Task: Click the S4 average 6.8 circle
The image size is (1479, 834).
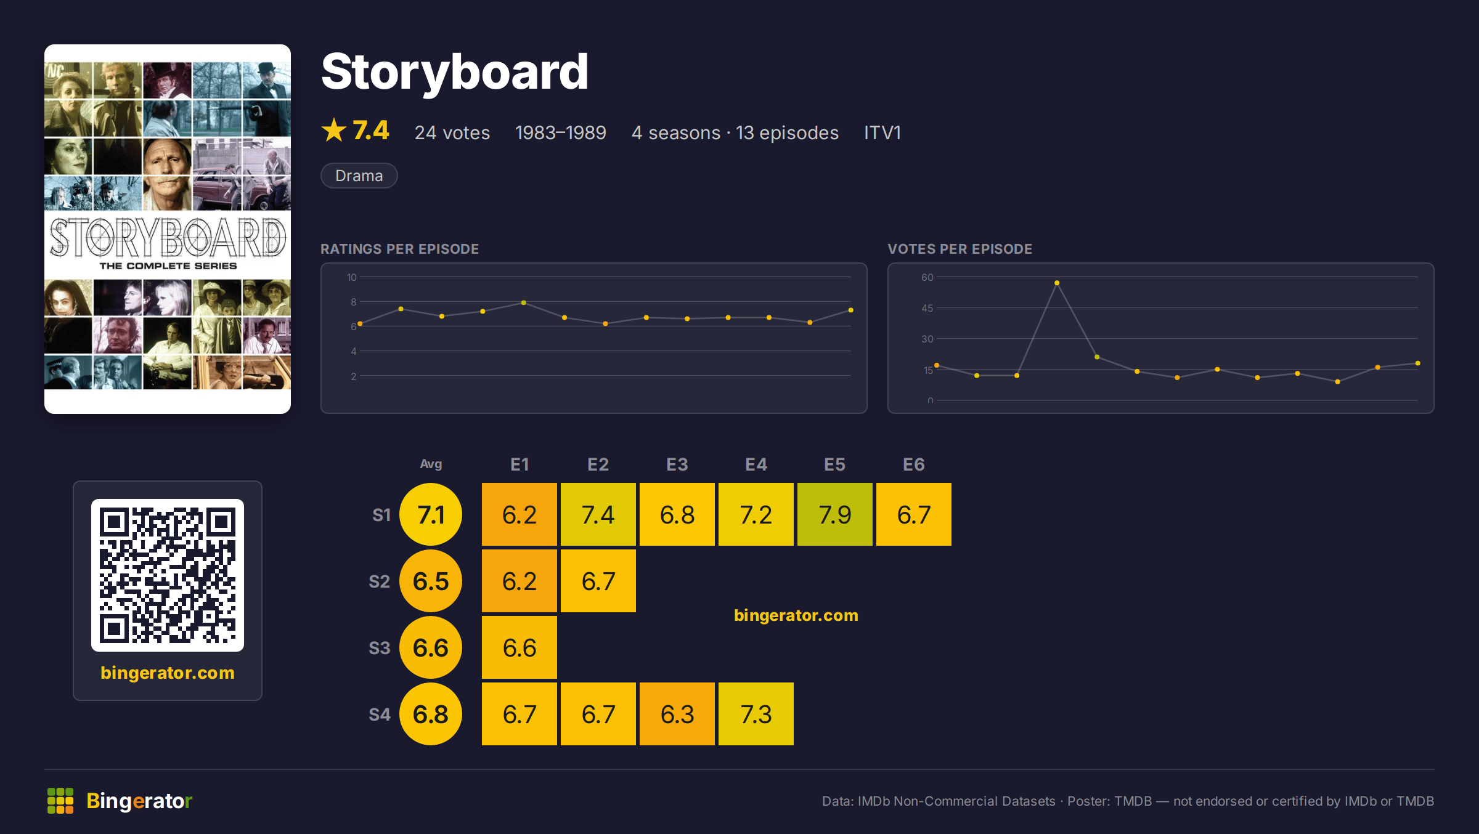Action: 431,714
